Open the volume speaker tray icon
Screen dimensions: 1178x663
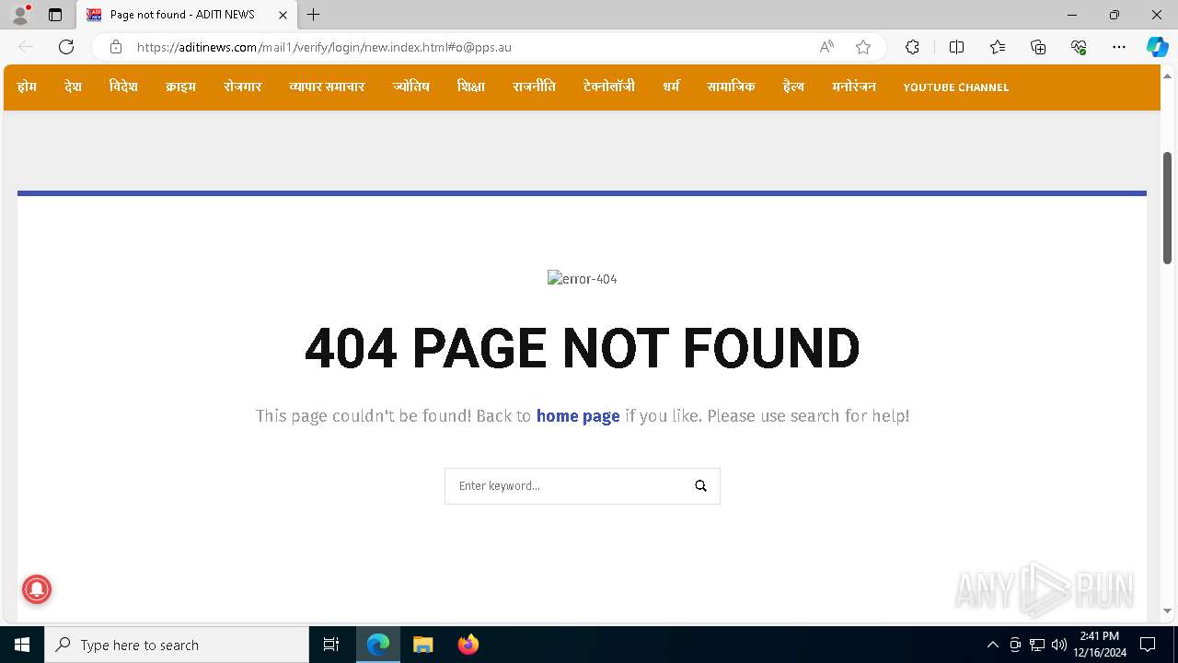(x=1058, y=645)
